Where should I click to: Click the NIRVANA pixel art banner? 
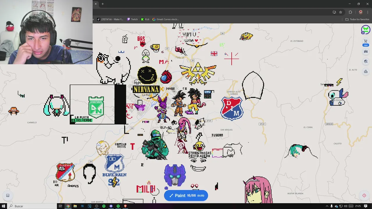coord(146,89)
